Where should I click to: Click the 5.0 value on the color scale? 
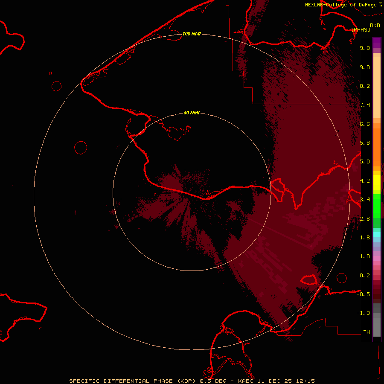click(x=365, y=162)
